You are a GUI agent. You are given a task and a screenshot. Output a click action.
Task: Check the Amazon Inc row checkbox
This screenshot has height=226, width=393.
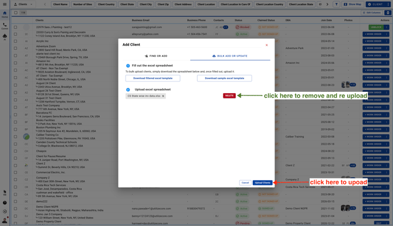15,63
